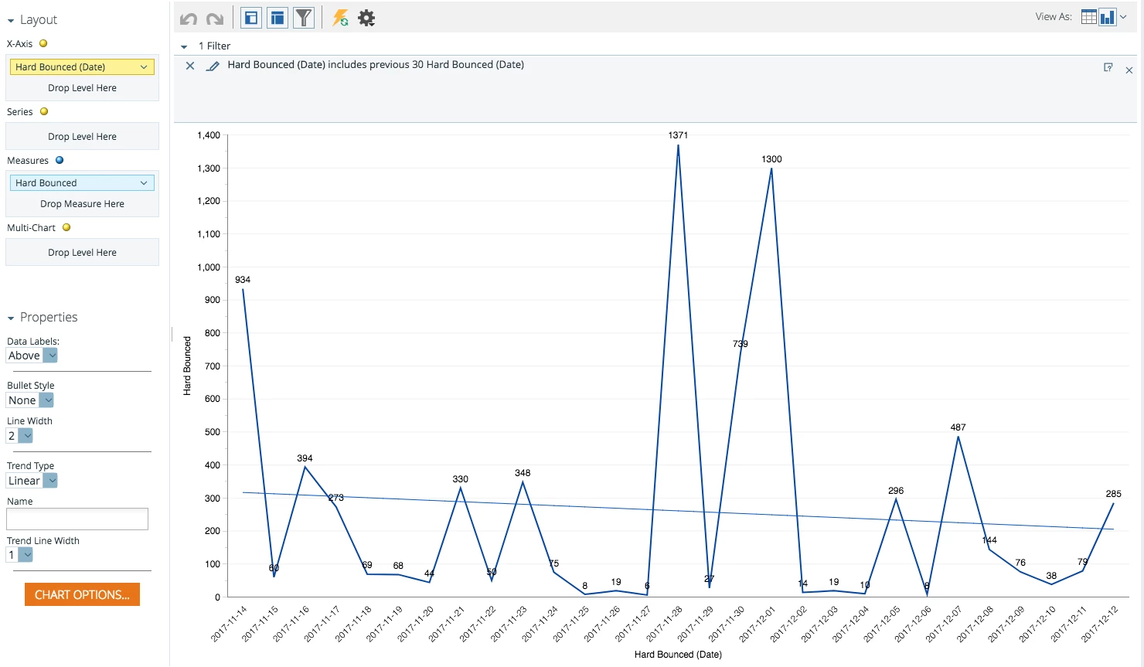This screenshot has height=667, width=1144.
Task: Click the 934 data label
Action: pos(243,280)
